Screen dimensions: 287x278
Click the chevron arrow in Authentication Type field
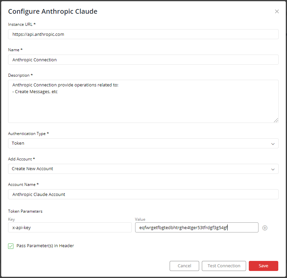point(273,144)
